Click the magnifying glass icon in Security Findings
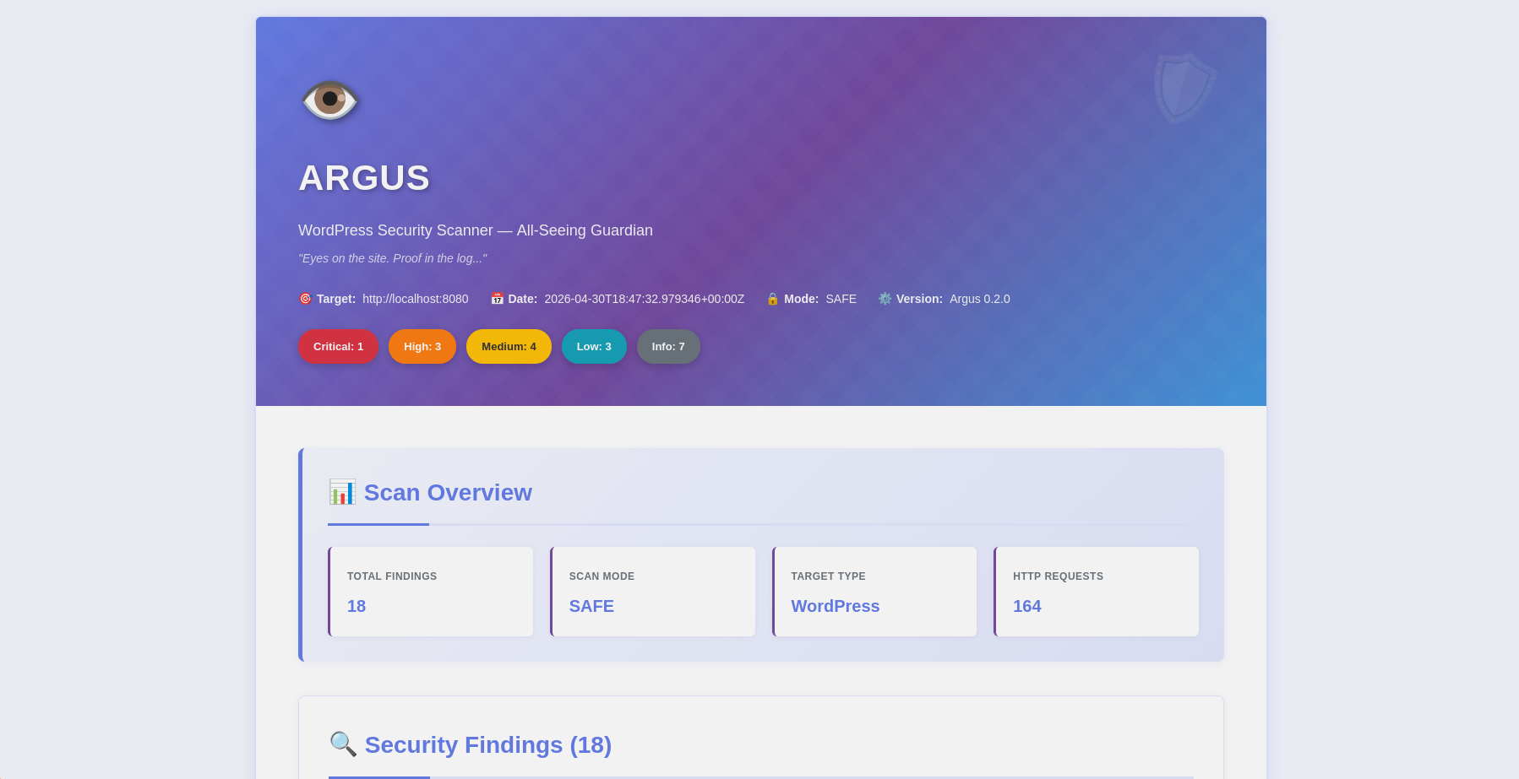 [x=343, y=744]
